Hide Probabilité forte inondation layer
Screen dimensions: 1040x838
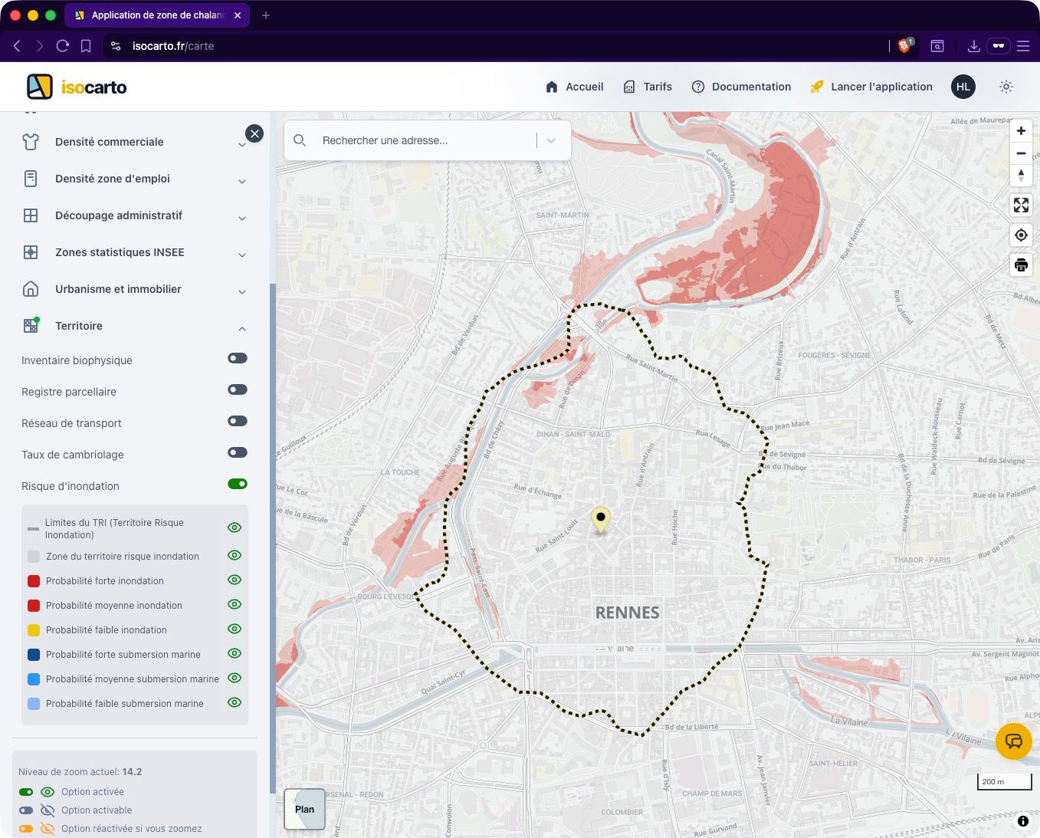[x=235, y=580]
